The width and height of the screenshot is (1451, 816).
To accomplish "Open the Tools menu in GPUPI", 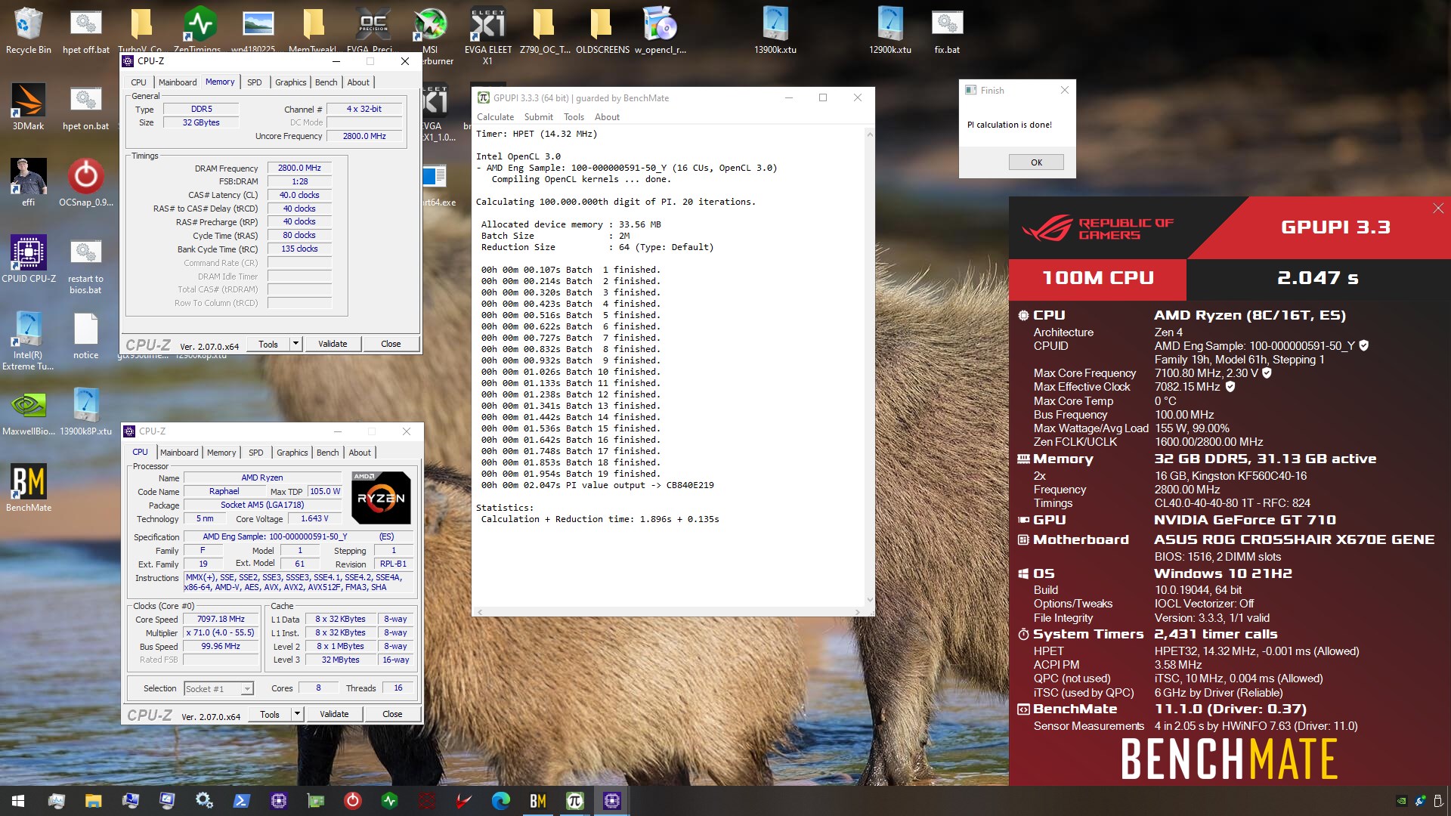I will tap(574, 117).
